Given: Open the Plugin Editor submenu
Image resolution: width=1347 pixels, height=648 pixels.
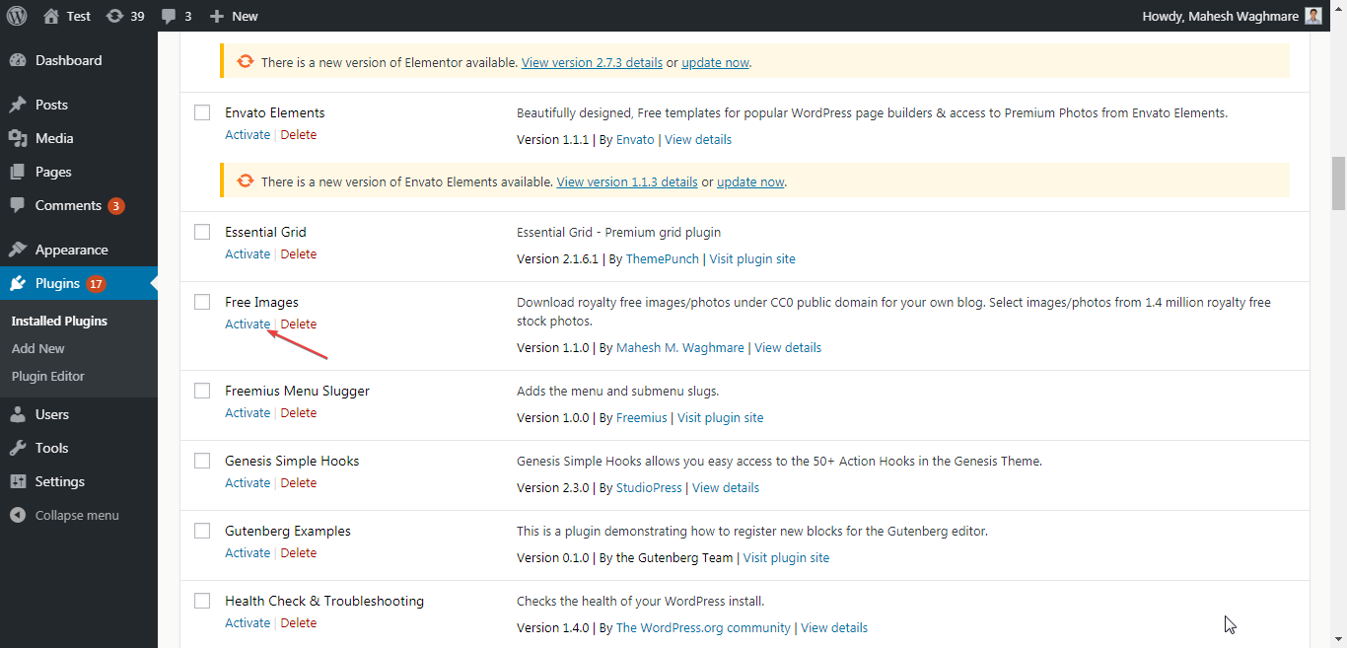Looking at the screenshot, I should click(x=48, y=376).
